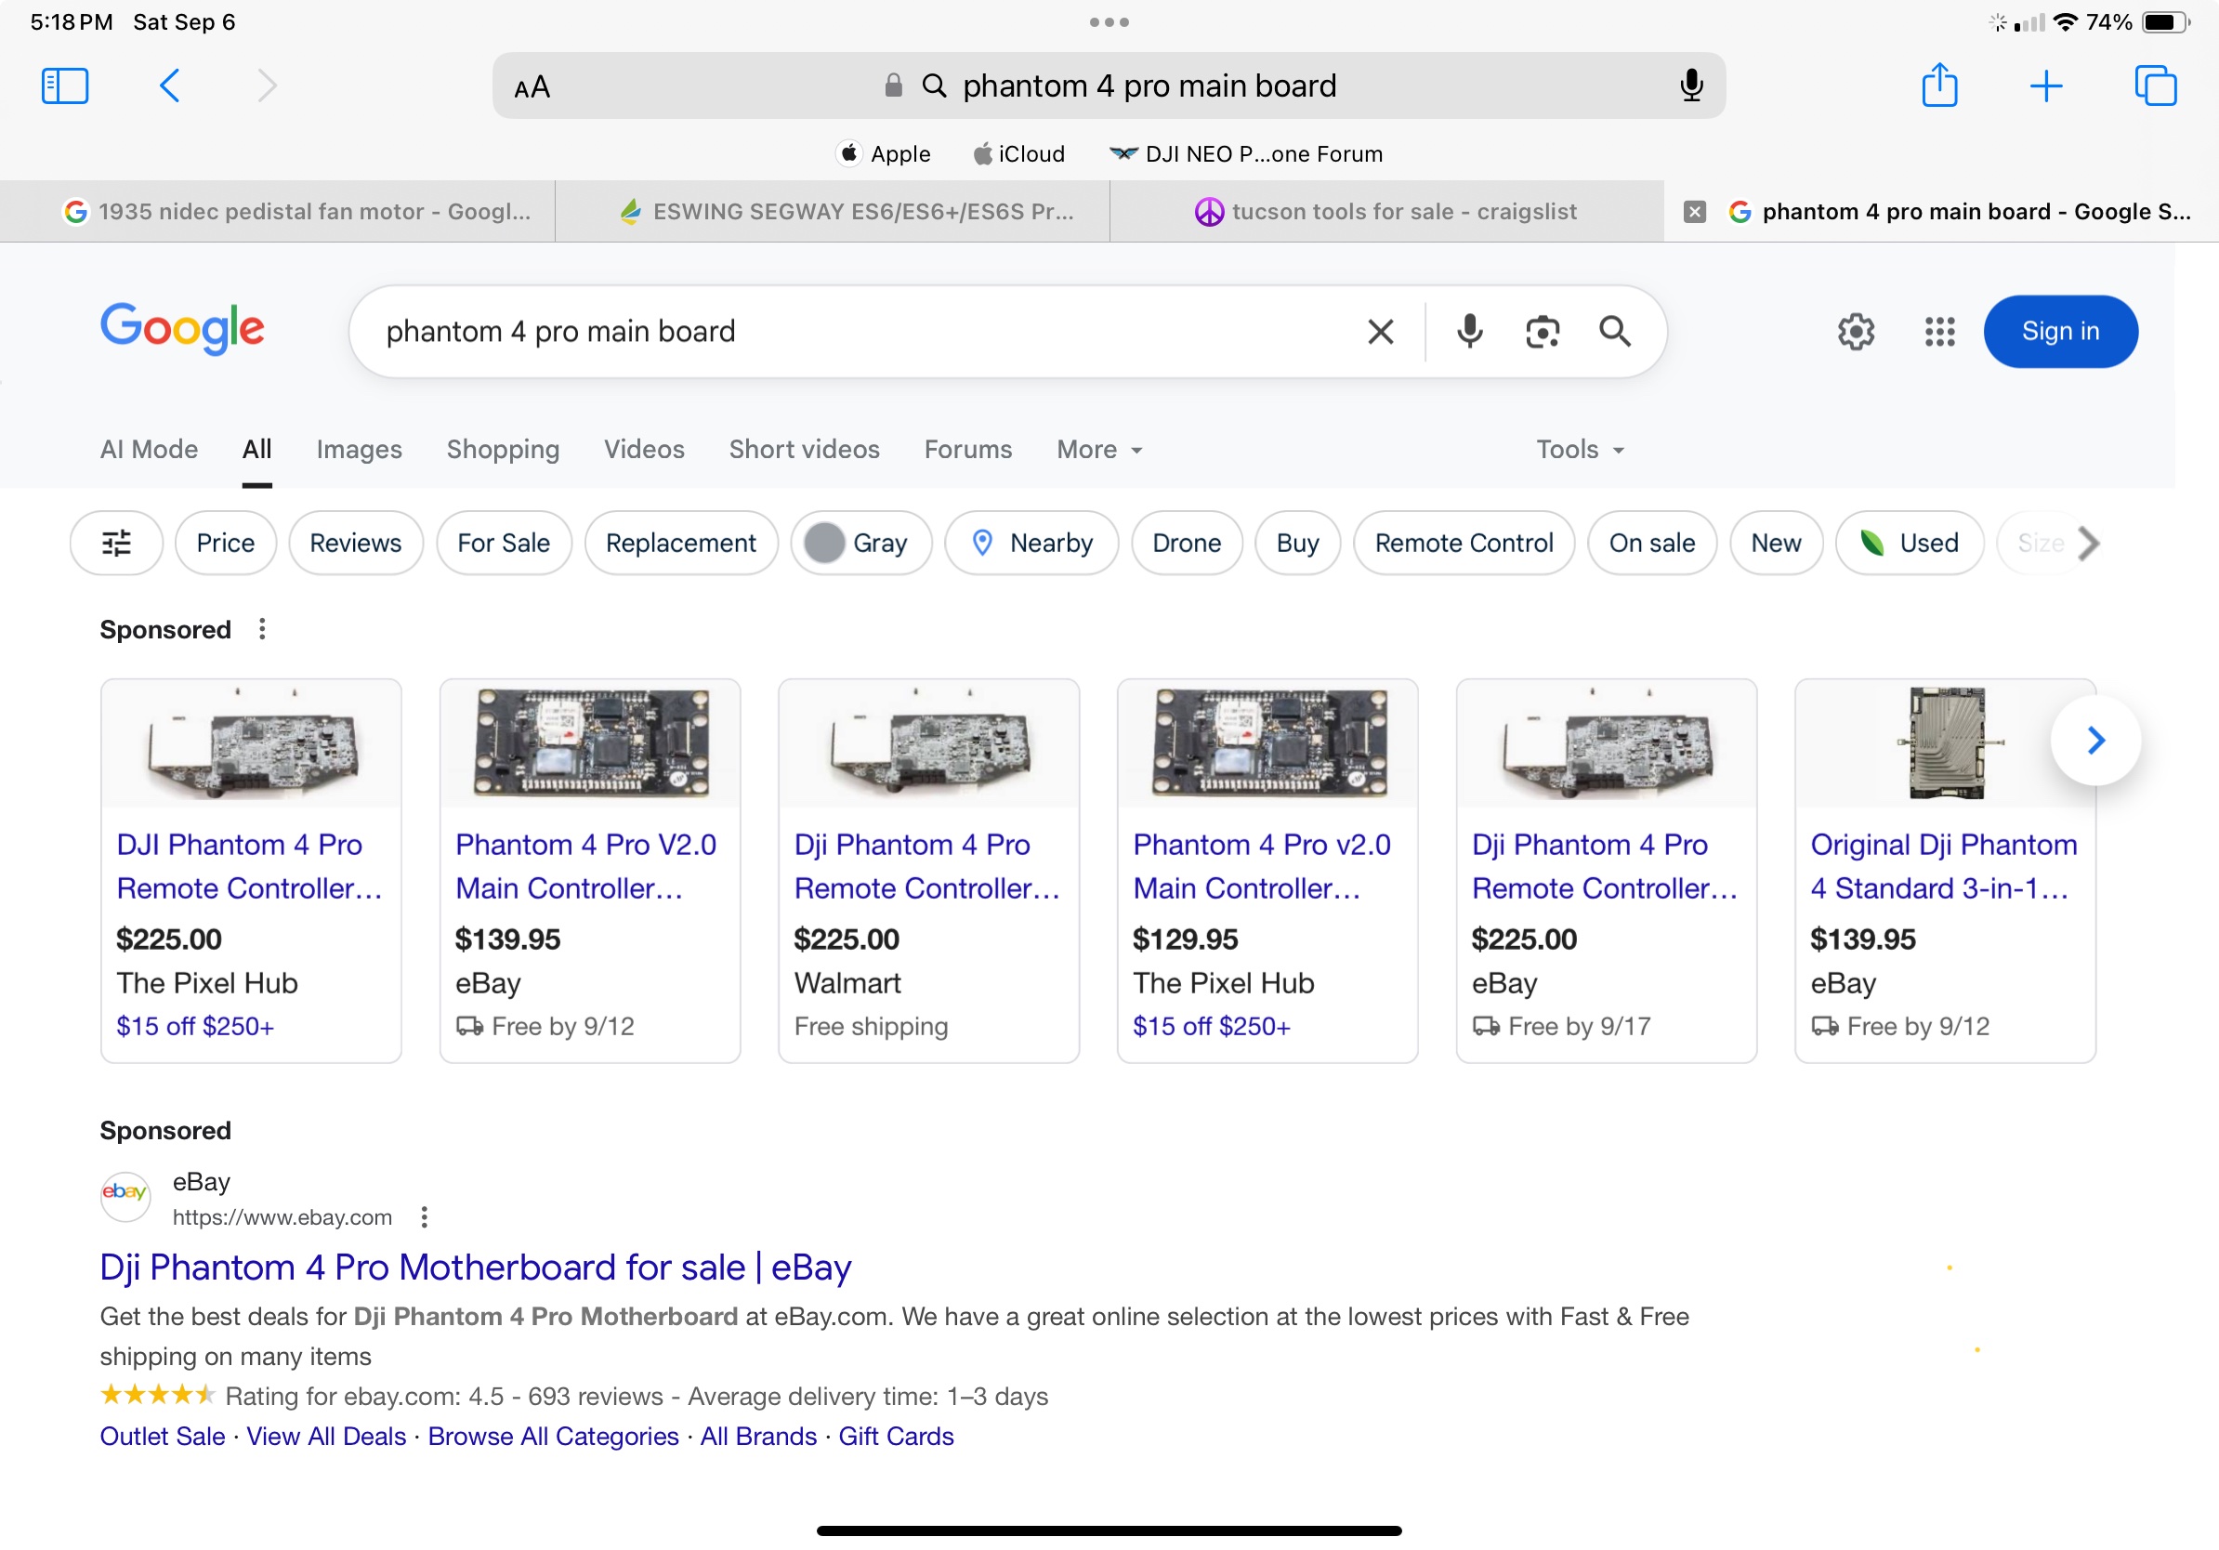Open the iCloud bookmark
The width and height of the screenshot is (2219, 1550).
tap(1018, 153)
